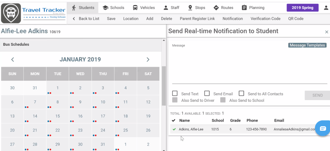This screenshot has width=330, height=151.
Task: Select January 16 in the calendar
Action: point(80,116)
